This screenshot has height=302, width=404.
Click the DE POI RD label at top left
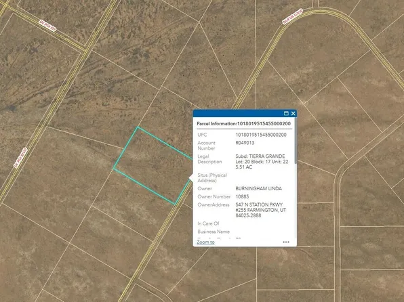click(47, 26)
